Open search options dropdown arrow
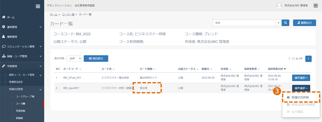The image size is (322, 122). point(279,23)
